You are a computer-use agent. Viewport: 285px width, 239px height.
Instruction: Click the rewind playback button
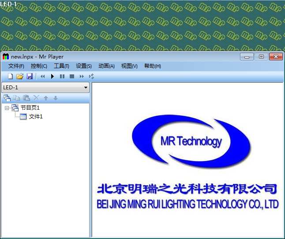[x=43, y=77]
